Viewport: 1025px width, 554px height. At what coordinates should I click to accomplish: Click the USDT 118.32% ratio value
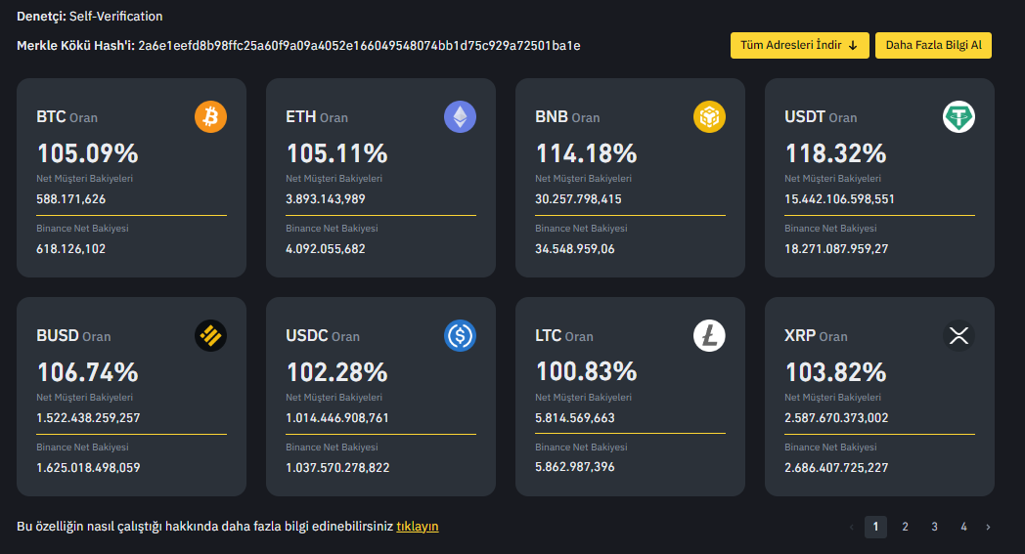click(835, 153)
